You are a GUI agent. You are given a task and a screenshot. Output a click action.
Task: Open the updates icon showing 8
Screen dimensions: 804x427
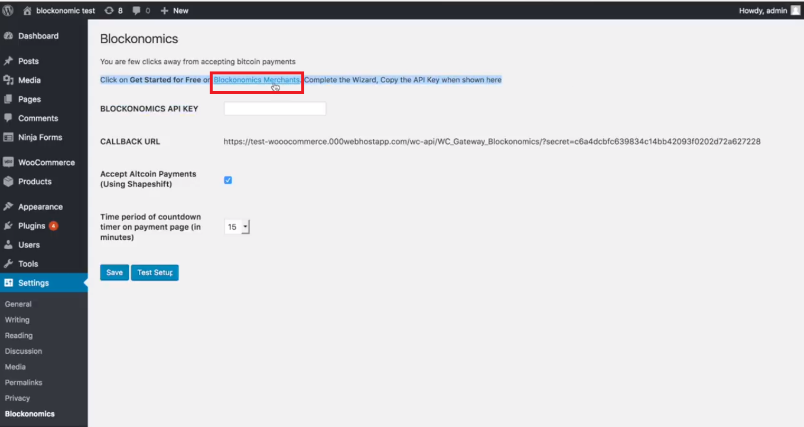[109, 11]
